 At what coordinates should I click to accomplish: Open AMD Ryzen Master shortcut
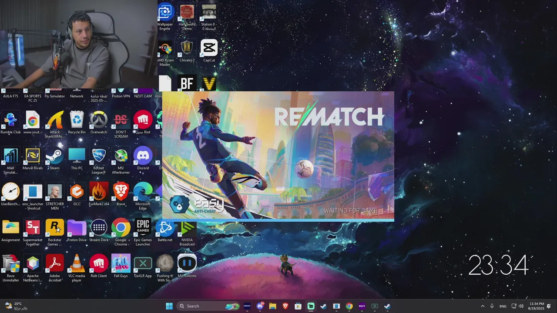(165, 53)
